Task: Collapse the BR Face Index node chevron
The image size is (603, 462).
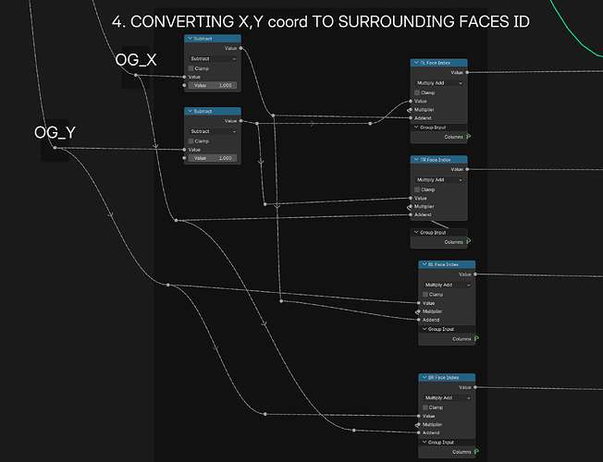Action: coord(425,377)
